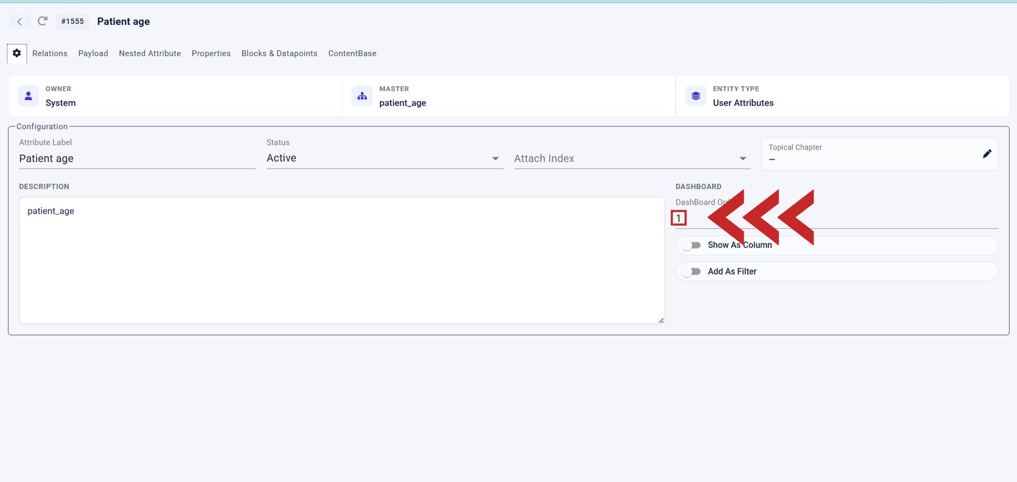
Task: Open the Payload tab
Action: tap(93, 53)
